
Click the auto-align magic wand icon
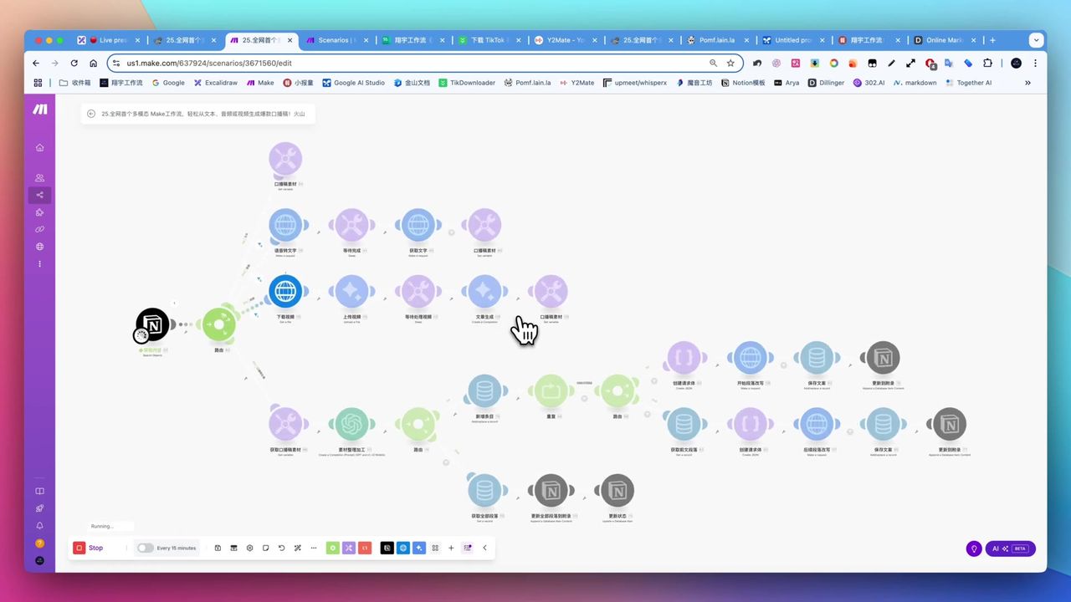[297, 548]
